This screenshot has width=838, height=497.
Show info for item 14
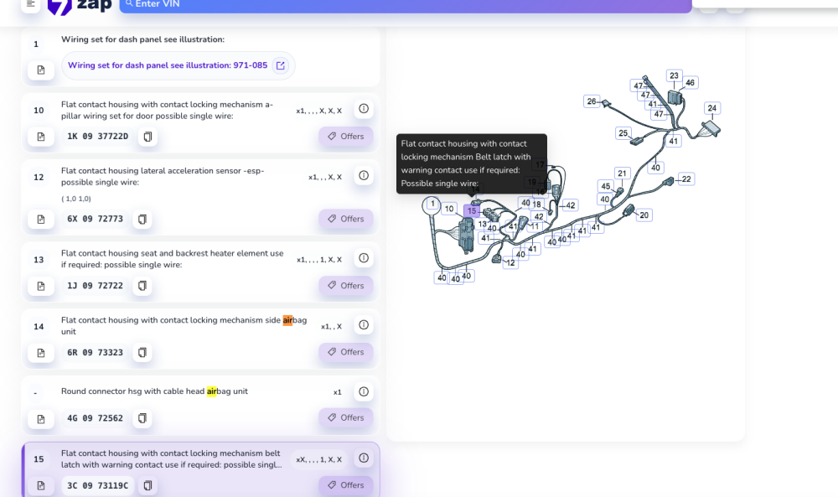pyautogui.click(x=364, y=325)
